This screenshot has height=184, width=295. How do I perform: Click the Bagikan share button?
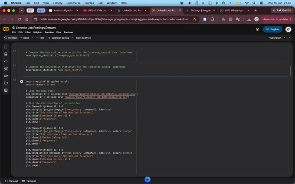(x=272, y=29)
